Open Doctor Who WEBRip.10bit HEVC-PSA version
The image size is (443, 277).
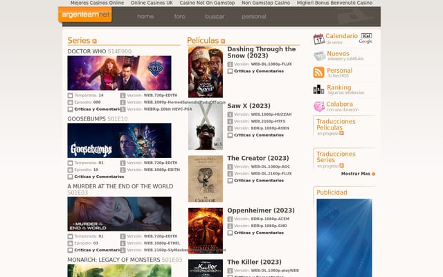click(168, 109)
